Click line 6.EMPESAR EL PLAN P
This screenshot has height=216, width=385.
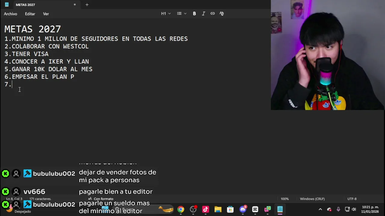coord(39,77)
